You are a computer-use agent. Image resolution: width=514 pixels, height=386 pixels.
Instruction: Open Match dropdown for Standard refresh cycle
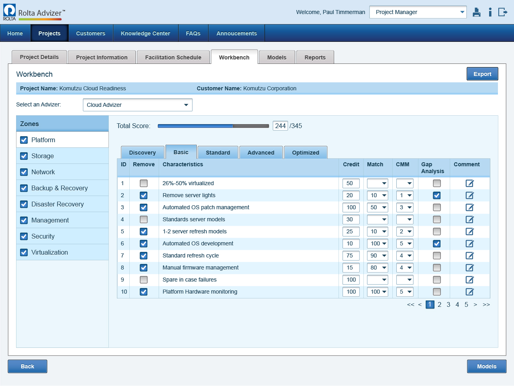[377, 256]
